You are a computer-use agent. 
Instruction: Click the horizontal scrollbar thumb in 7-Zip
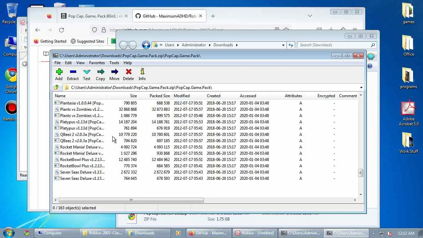click(131, 200)
